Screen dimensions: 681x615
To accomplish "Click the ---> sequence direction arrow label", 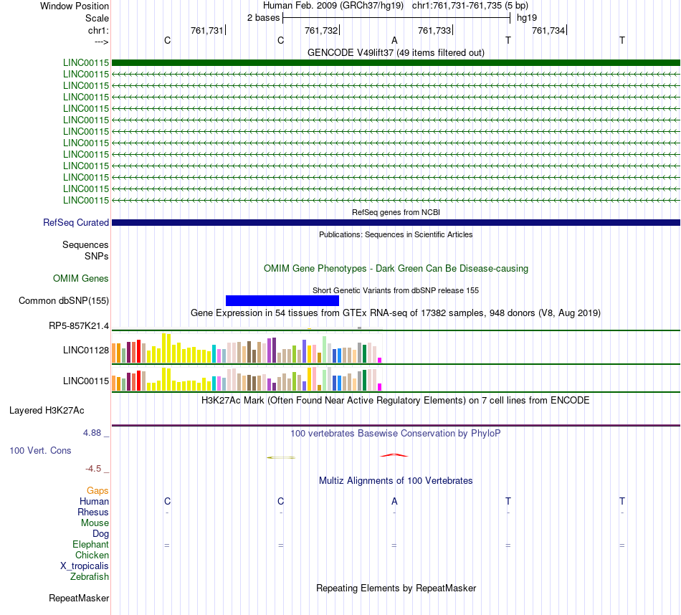I will point(101,42).
